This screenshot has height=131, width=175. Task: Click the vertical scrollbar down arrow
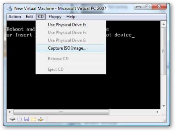click(x=164, y=106)
